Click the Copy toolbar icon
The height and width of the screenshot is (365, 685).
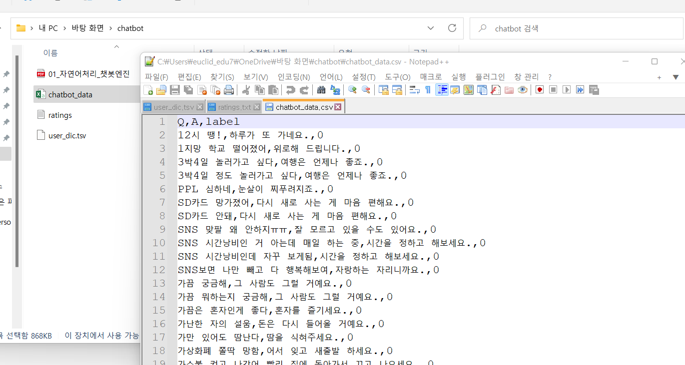pyautogui.click(x=259, y=90)
